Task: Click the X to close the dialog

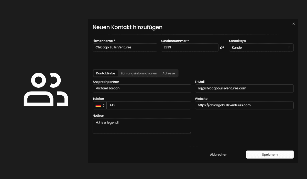Action: [x=293, y=24]
